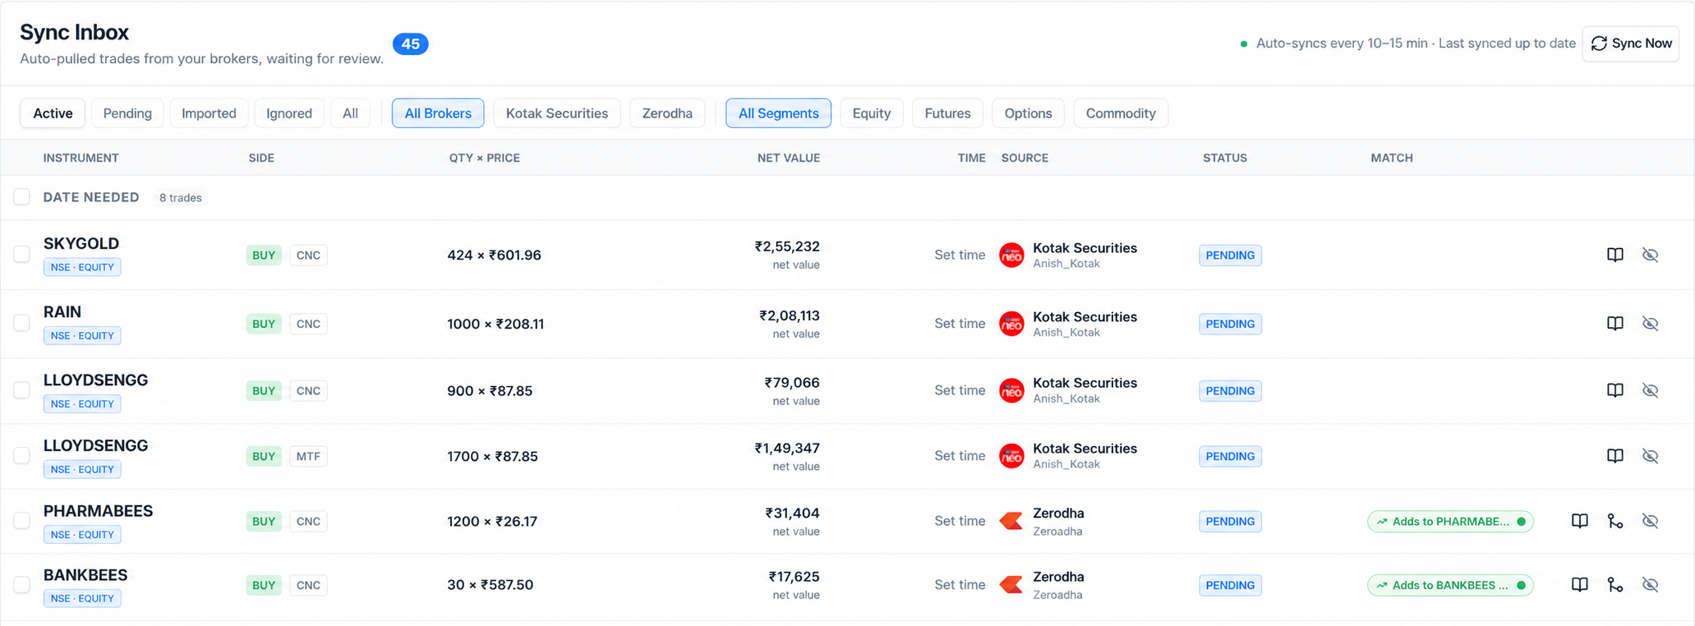
Task: Filter by the Zerodha broker
Action: tap(667, 113)
